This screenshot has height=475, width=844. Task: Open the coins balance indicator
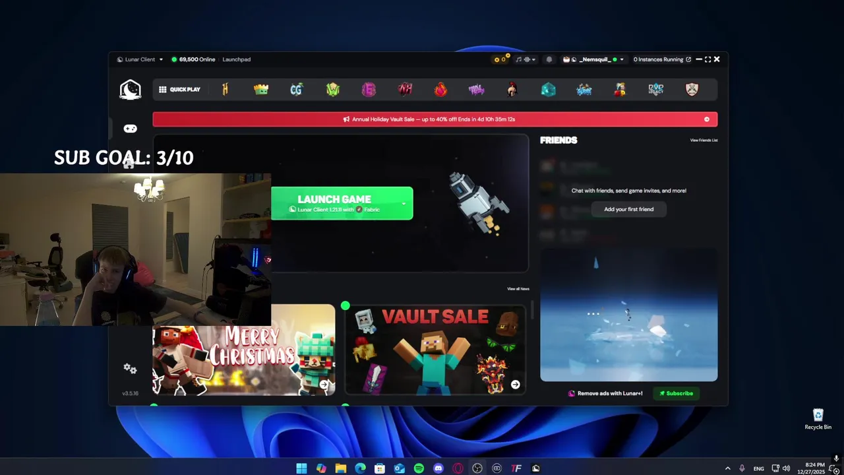(500, 59)
